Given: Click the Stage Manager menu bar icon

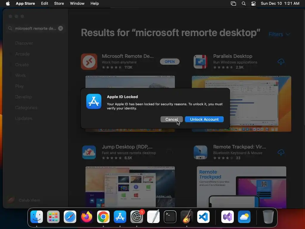Looking at the screenshot, I should pos(233,4).
